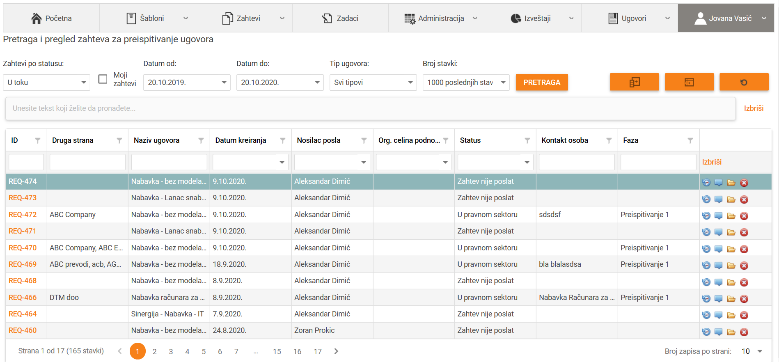Go to page 3 of results
This screenshot has width=779, height=362.
coord(171,352)
